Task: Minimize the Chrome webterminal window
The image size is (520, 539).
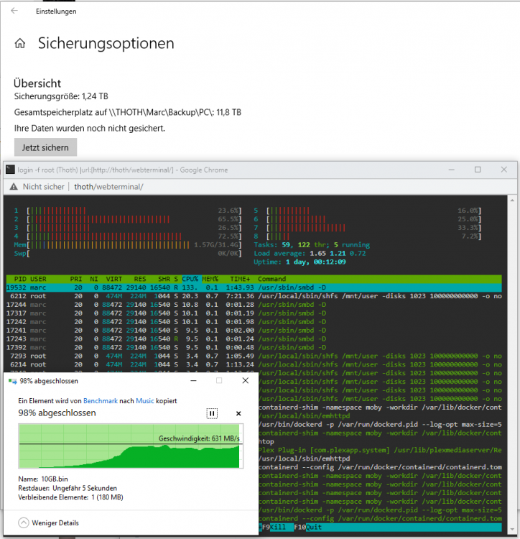Action: click(451, 170)
